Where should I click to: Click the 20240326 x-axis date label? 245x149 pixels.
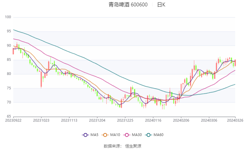click(x=235, y=120)
